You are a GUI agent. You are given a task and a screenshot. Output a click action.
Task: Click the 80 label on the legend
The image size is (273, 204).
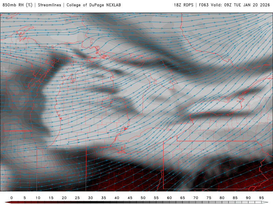click(222, 198)
